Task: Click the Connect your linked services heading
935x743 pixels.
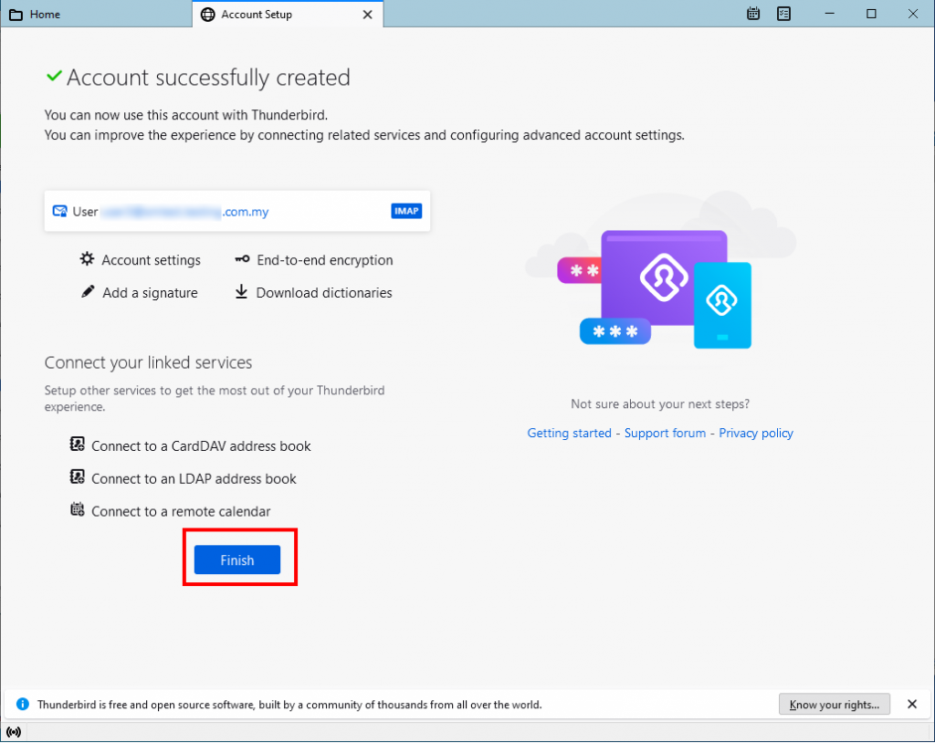Action: pyautogui.click(x=148, y=362)
